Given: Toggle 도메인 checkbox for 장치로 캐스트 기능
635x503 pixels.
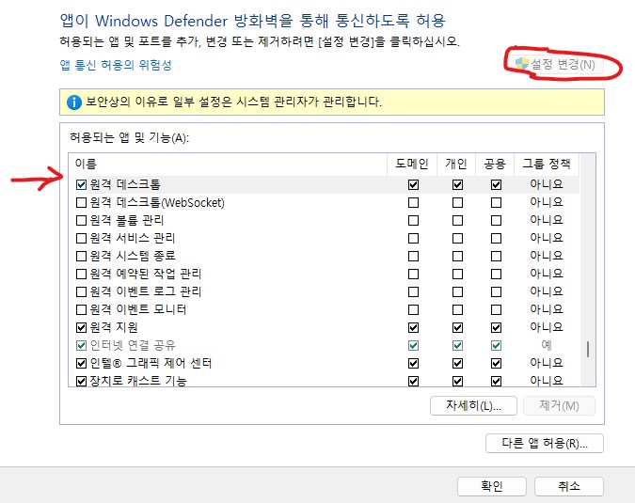Looking at the screenshot, I should pos(414,381).
